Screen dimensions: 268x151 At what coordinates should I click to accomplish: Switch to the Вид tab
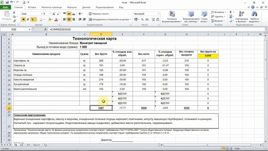pos(121,8)
